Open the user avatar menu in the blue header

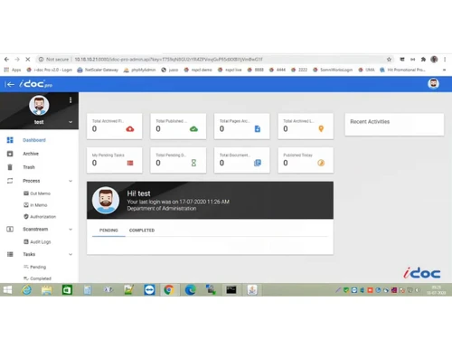coord(433,84)
